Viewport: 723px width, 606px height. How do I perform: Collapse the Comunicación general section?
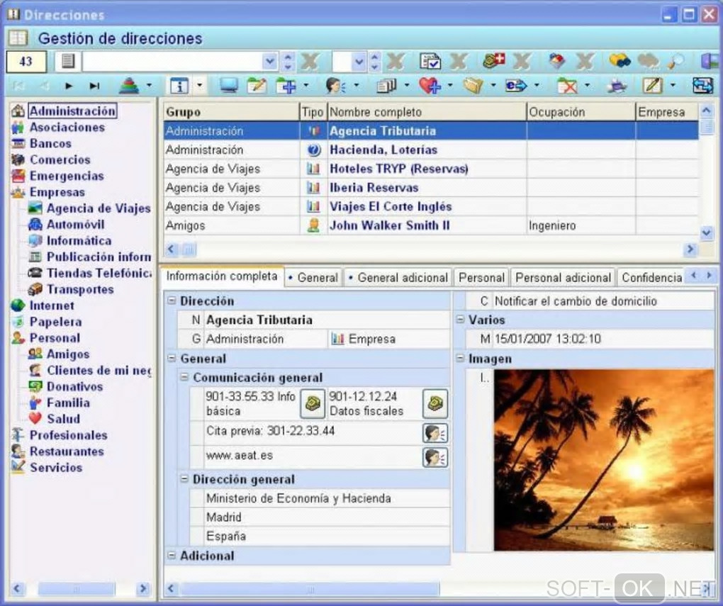point(184,377)
